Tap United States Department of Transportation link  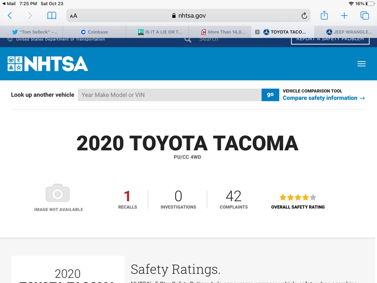pyautogui.click(x=60, y=39)
